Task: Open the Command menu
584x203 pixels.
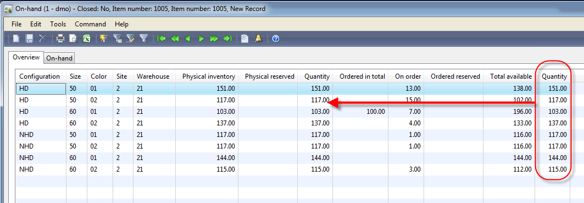Action: tap(90, 24)
